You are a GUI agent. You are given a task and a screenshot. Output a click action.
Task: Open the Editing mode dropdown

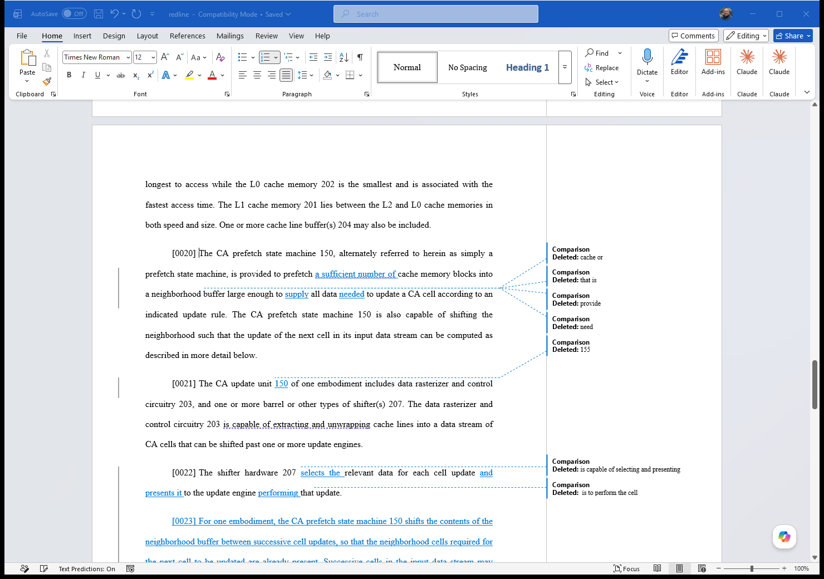[x=746, y=36]
